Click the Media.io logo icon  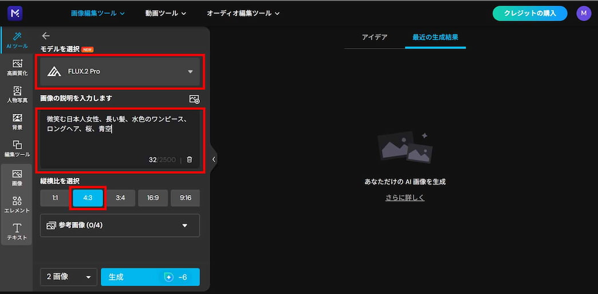(x=15, y=13)
